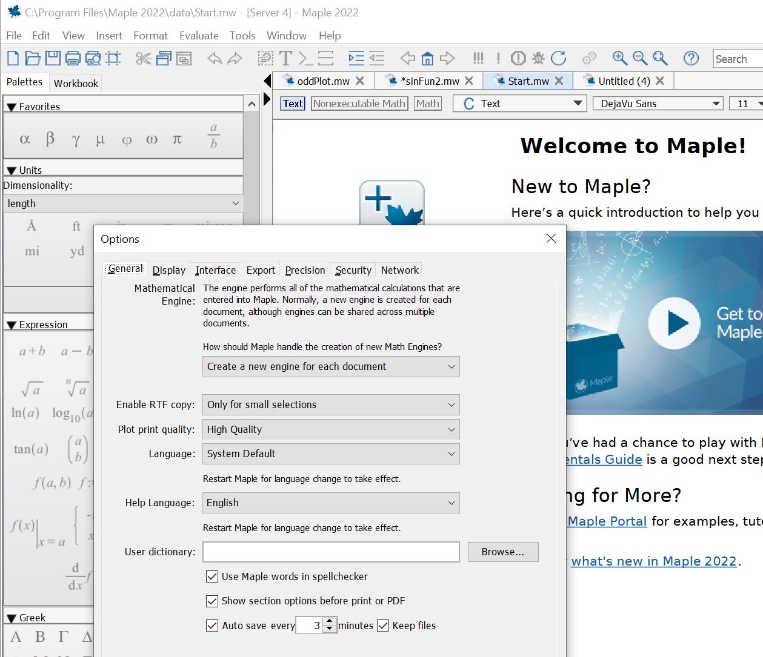Click the Browse... button for user dictionary
The image size is (763, 657).
pyautogui.click(x=503, y=552)
